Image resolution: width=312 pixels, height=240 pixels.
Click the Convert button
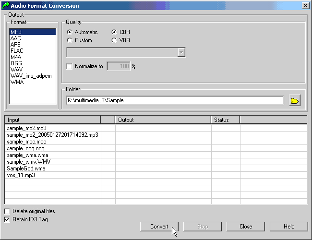pyautogui.click(x=159, y=227)
